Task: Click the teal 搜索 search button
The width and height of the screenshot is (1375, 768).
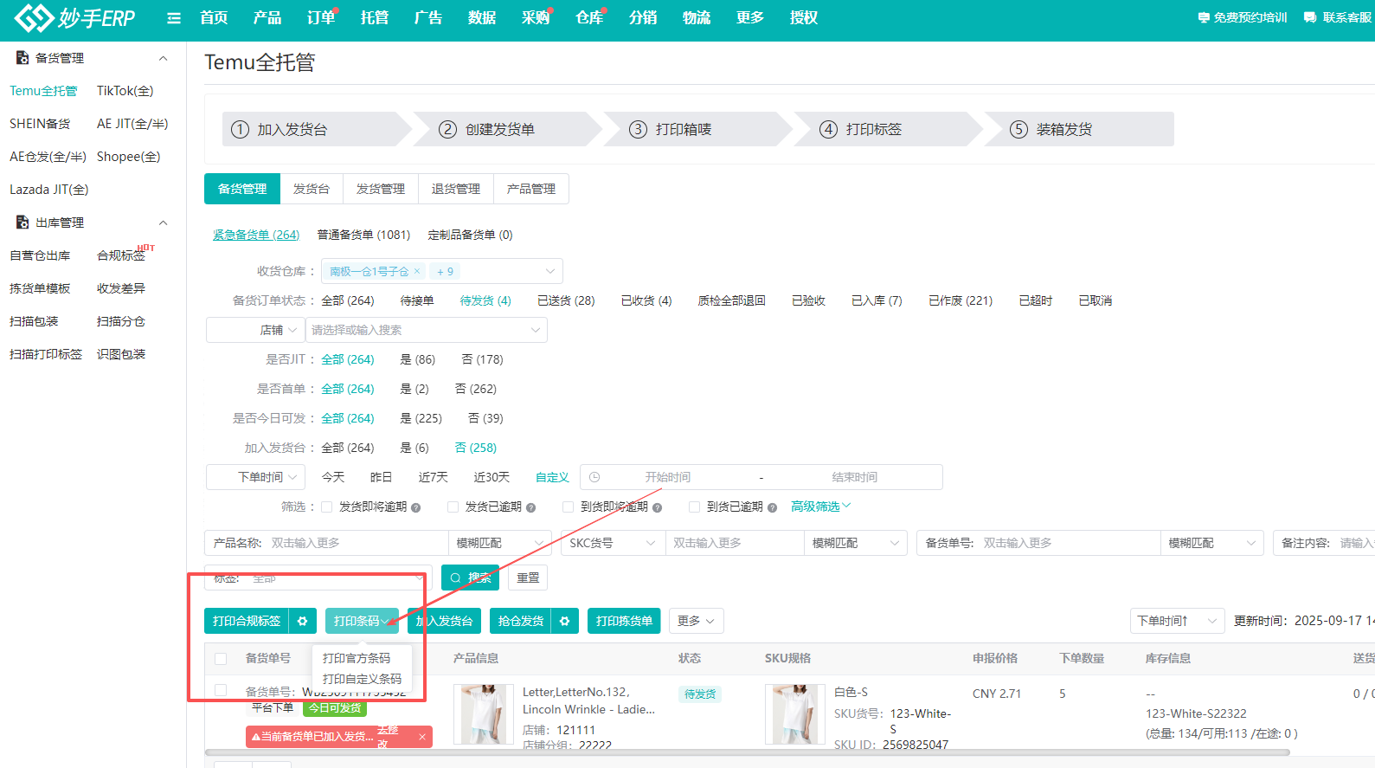Action: tap(471, 578)
